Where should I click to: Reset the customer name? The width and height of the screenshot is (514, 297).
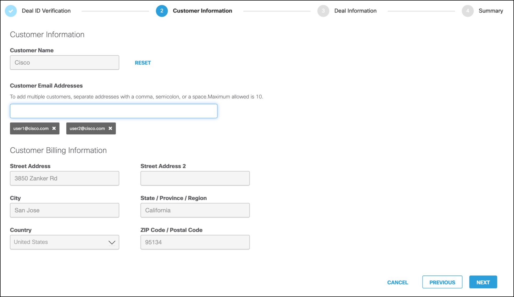click(143, 63)
